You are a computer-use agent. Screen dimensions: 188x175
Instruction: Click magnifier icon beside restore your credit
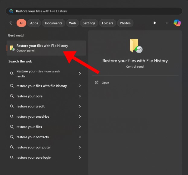click(x=12, y=106)
